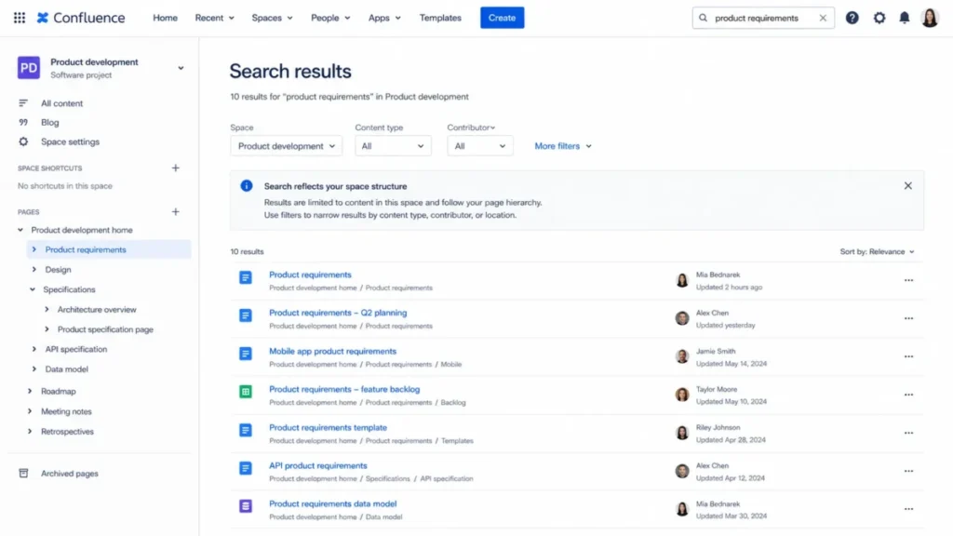953x536 pixels.
Task: Open the Contributor filter dropdown
Action: [x=480, y=146]
